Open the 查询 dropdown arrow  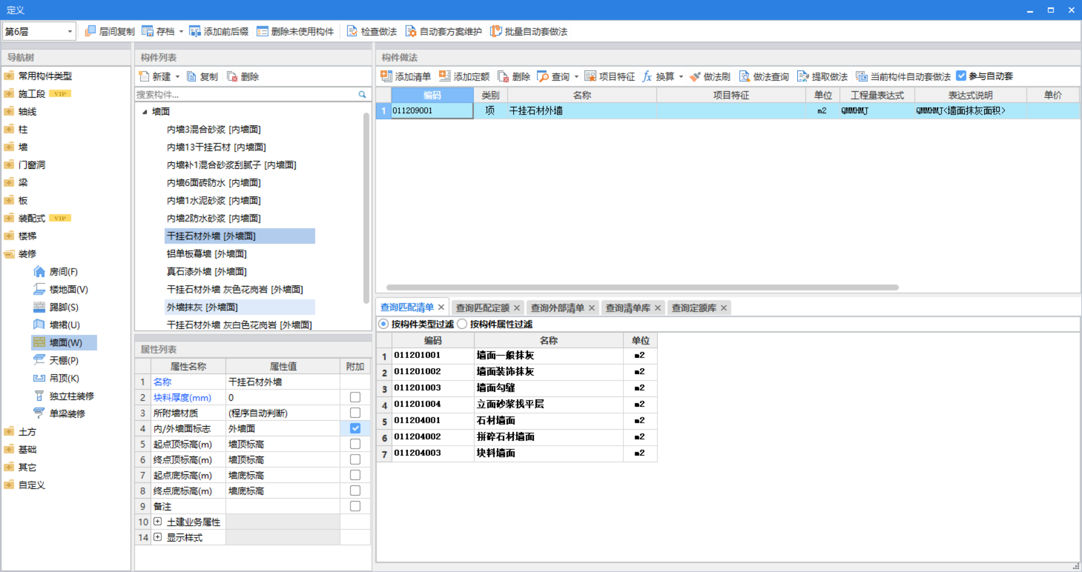(576, 76)
